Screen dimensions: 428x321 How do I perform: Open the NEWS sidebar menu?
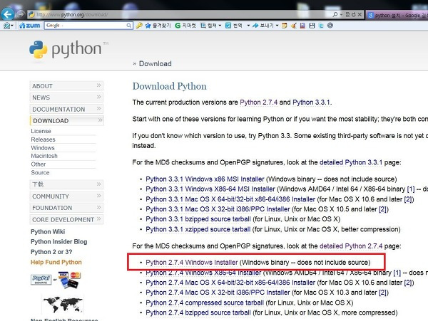tap(66, 98)
